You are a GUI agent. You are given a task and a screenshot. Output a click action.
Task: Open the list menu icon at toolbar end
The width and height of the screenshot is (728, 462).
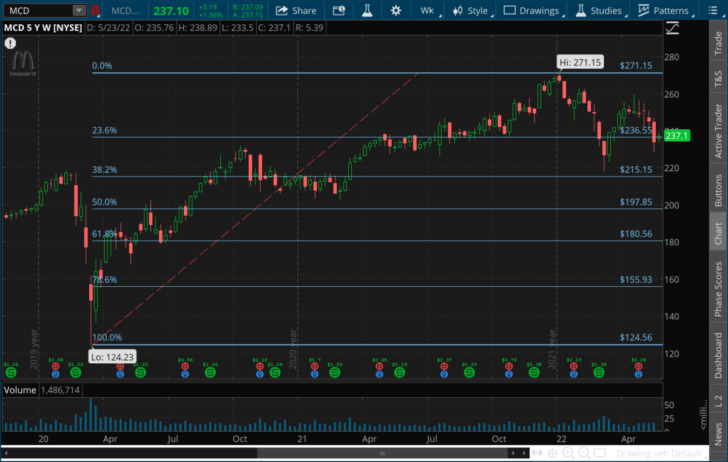[712, 10]
